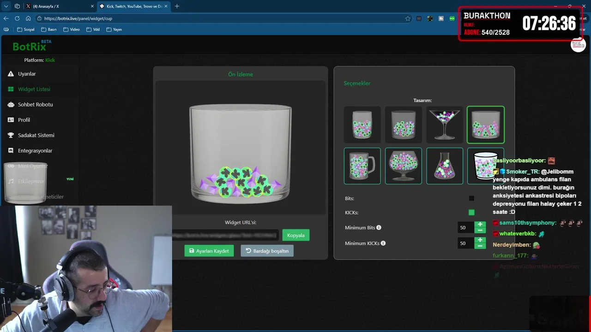Close the Anasayfa / X tab
The image size is (591, 332).
point(92,6)
